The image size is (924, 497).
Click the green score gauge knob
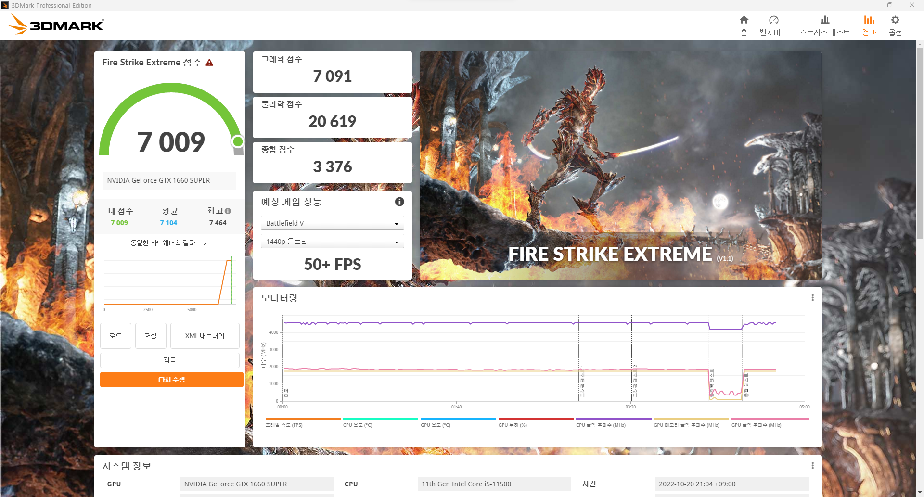point(238,141)
